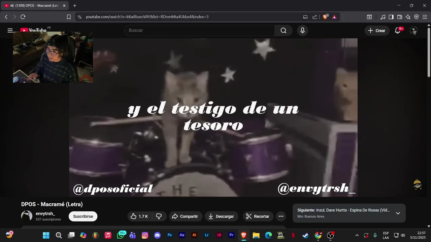
Task: Open taskbar Task View icon
Action: tap(71, 235)
